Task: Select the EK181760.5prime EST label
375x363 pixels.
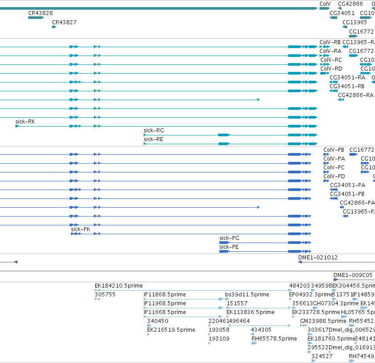Action: 331,339
